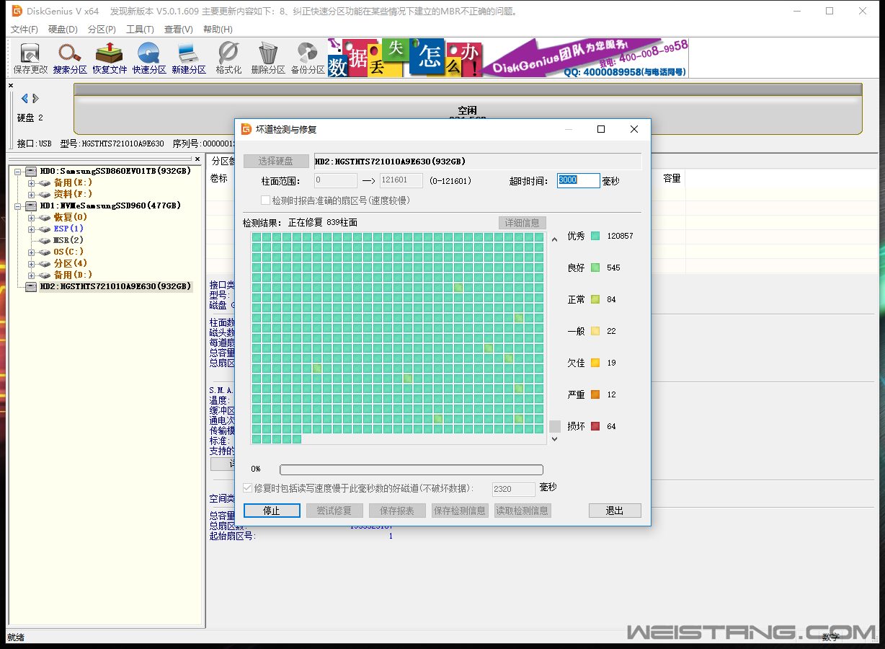Image resolution: width=885 pixels, height=649 pixels.
Task: Click the 读取检测信息 button
Action: tap(523, 511)
